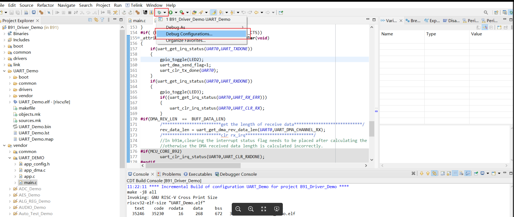514x217 pixels.
Task: Click the Forward navigation arrow icon
Action: (x=267, y=12)
